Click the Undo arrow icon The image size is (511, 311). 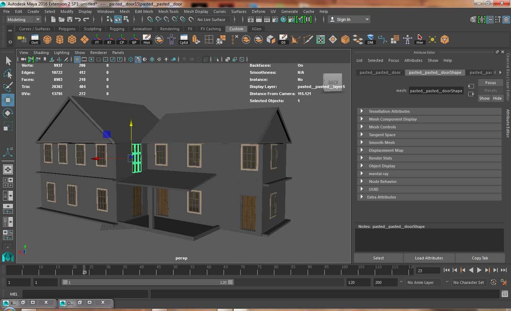tap(78, 19)
